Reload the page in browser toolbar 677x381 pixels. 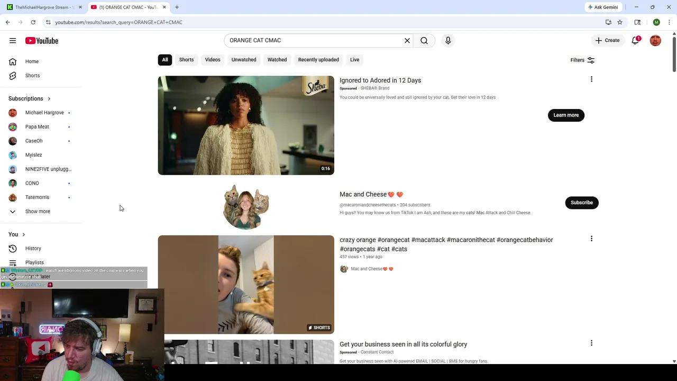click(33, 22)
